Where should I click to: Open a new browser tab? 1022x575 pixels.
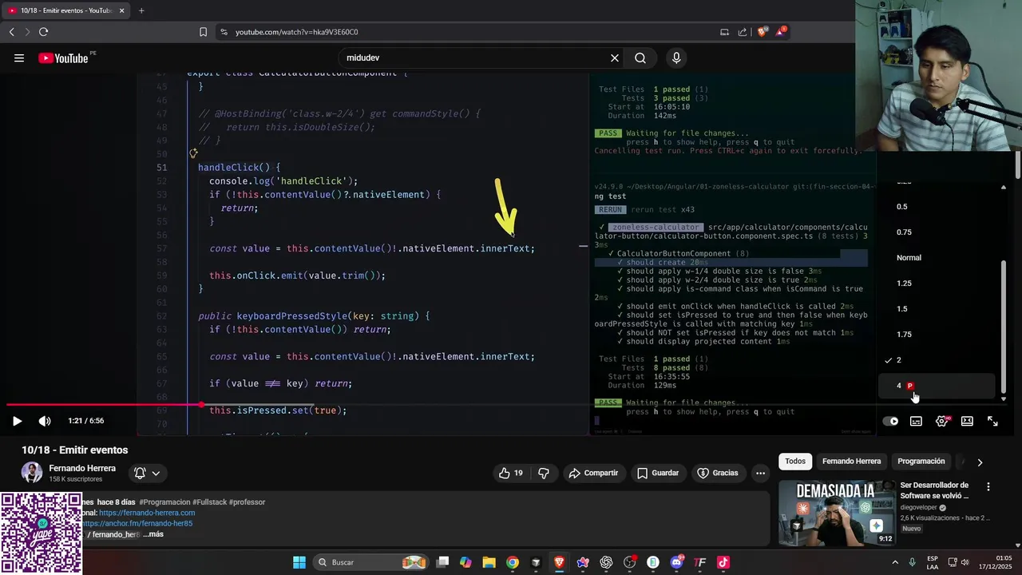[x=141, y=10]
